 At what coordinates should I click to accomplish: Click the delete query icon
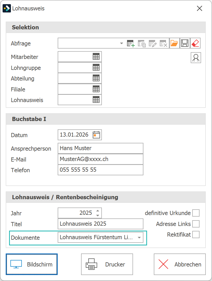pos(163,43)
